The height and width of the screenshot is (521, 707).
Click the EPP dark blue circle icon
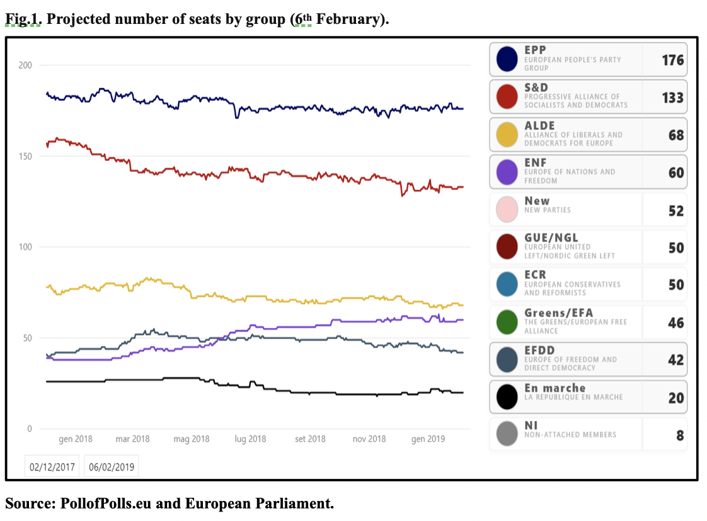507,59
